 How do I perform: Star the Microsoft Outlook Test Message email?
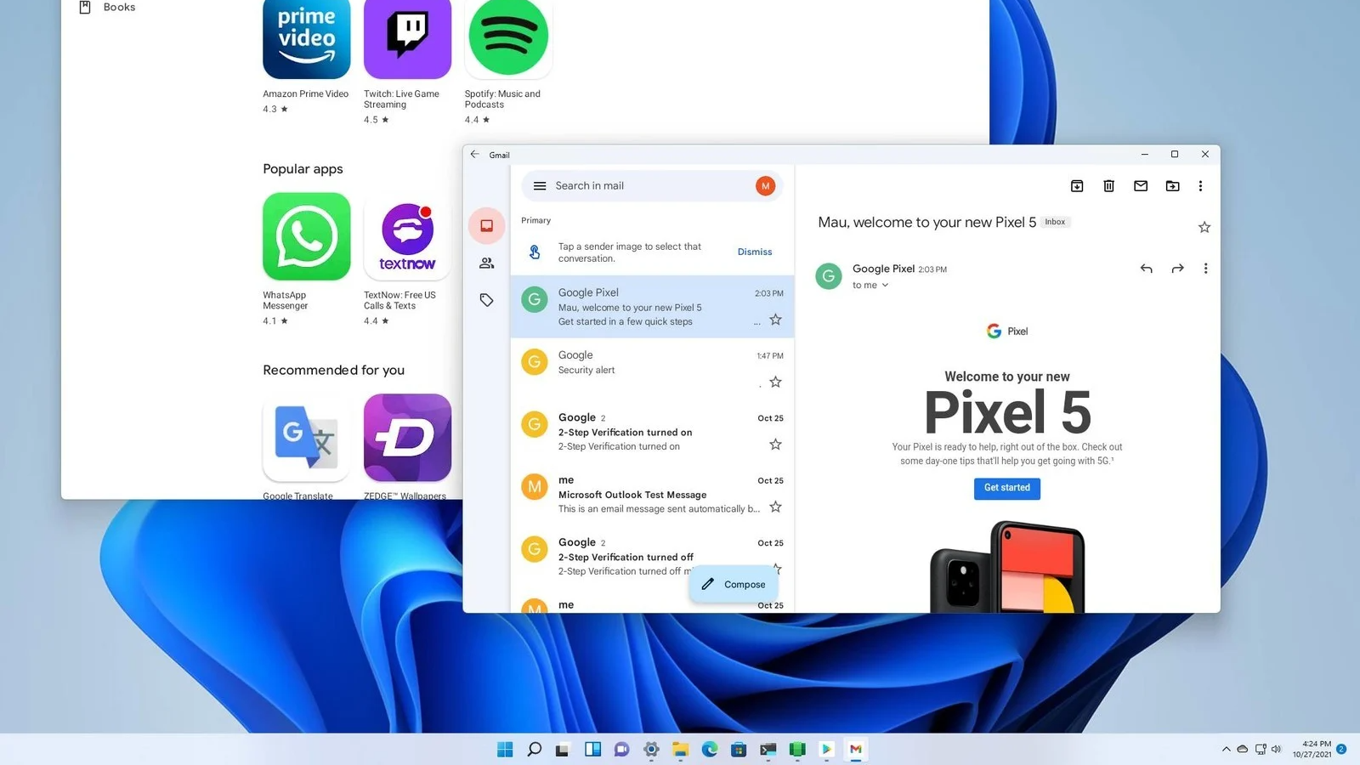click(775, 507)
